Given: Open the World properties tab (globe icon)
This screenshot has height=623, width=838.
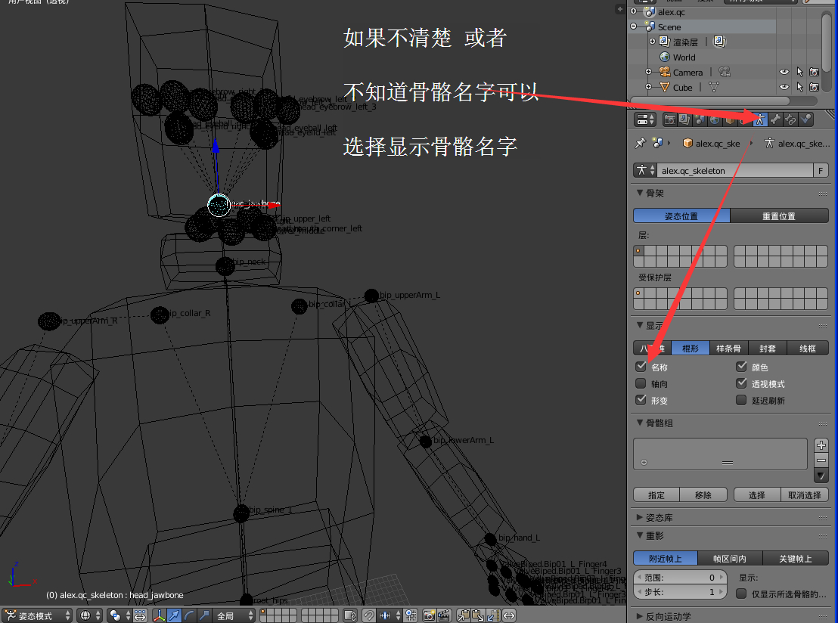Looking at the screenshot, I should tap(715, 119).
